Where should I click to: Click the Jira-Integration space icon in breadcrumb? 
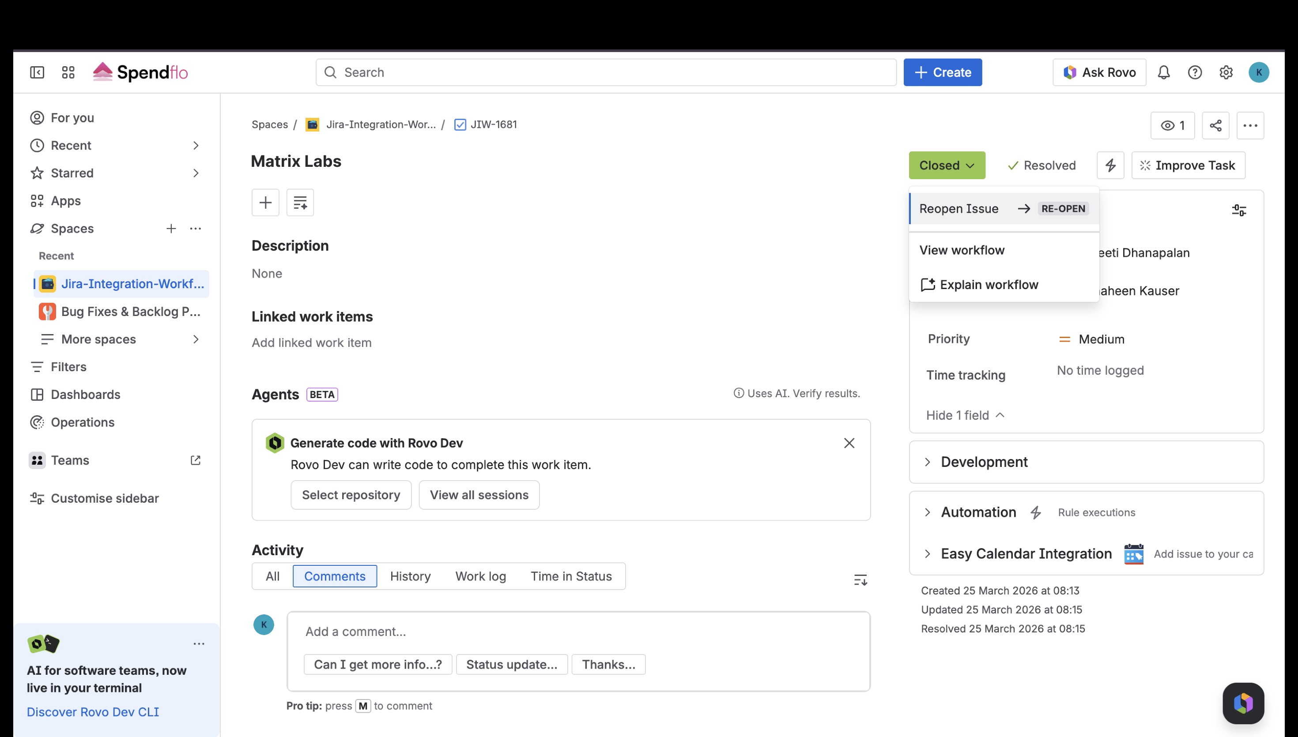pos(312,124)
